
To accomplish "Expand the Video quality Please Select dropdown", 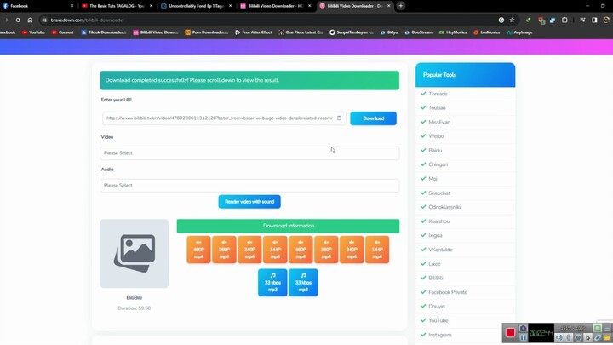I will click(x=249, y=153).
